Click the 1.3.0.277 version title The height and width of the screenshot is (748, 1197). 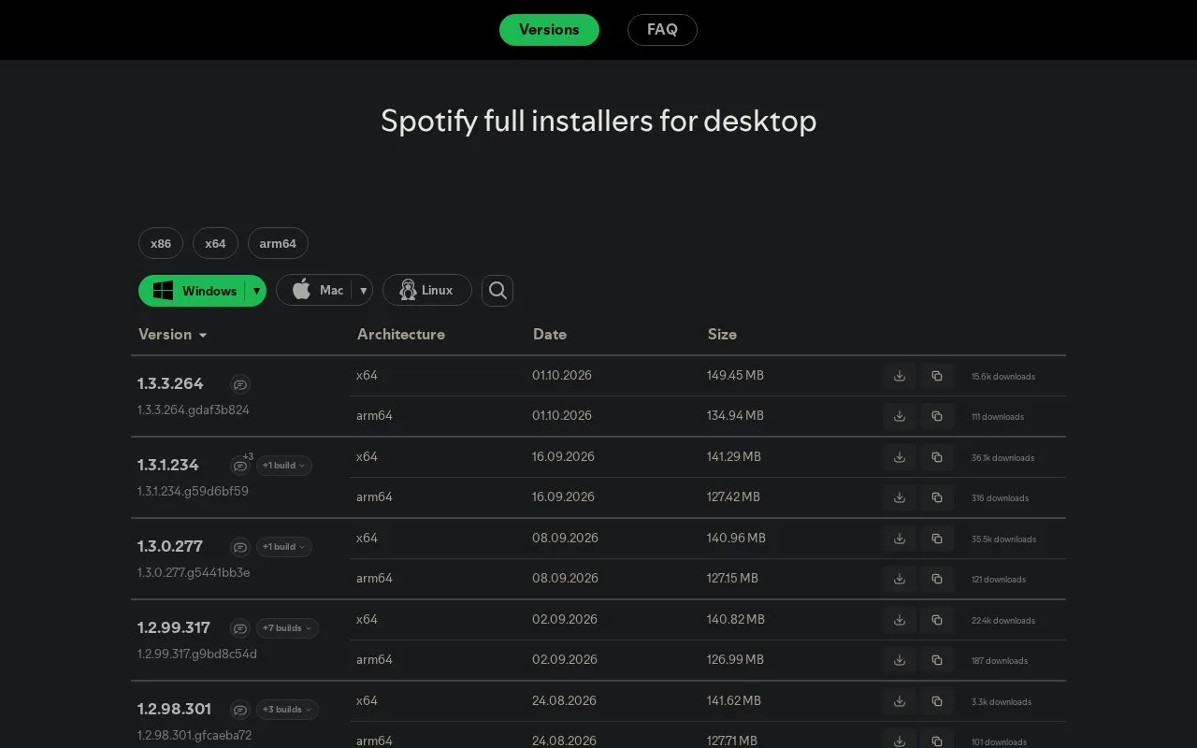coord(170,546)
